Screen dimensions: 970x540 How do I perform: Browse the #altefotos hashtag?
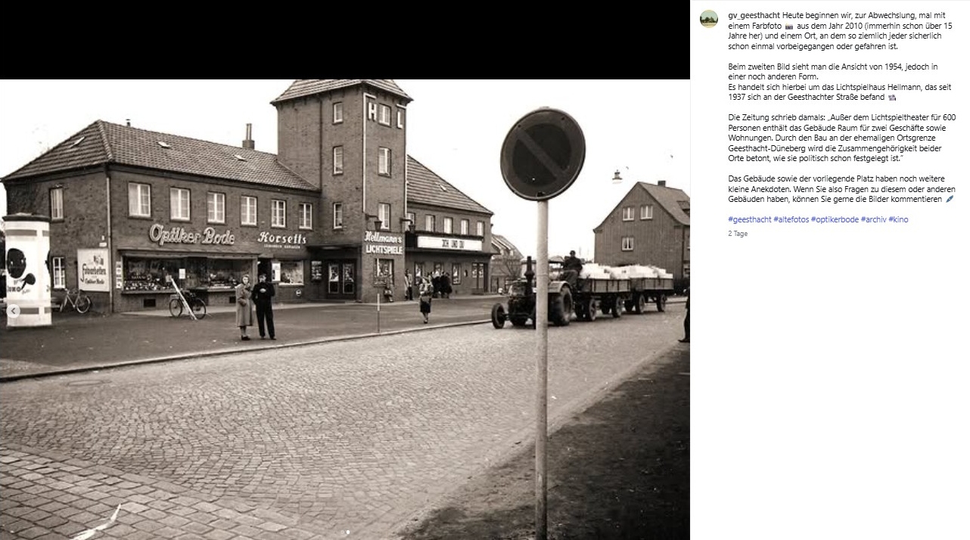click(x=791, y=219)
